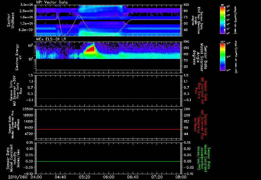Click the '4700' scanner position tick label
Screen dimensions: 261x180
(x=29, y=134)
